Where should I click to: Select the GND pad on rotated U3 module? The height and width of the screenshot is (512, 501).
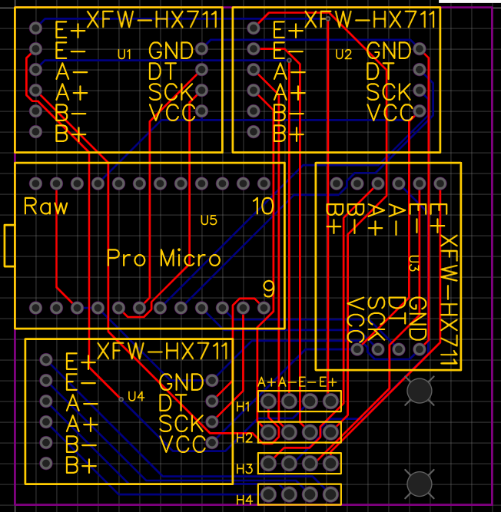point(420,349)
